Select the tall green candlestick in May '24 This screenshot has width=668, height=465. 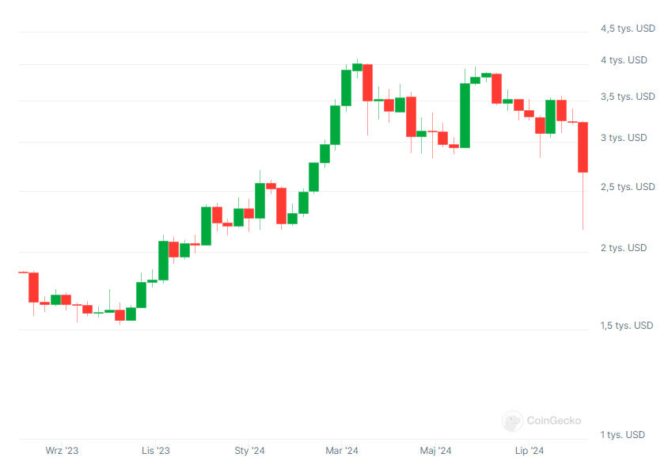coord(465,116)
